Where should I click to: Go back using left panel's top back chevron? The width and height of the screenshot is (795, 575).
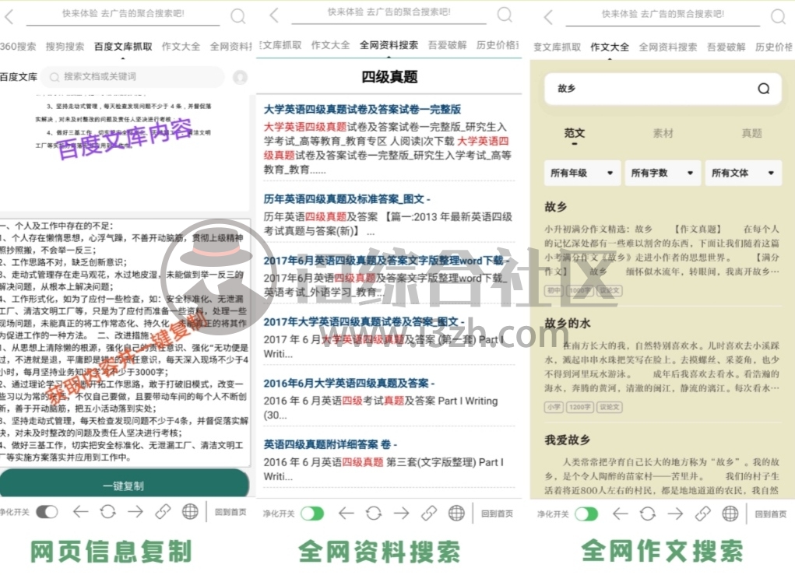coord(9,16)
